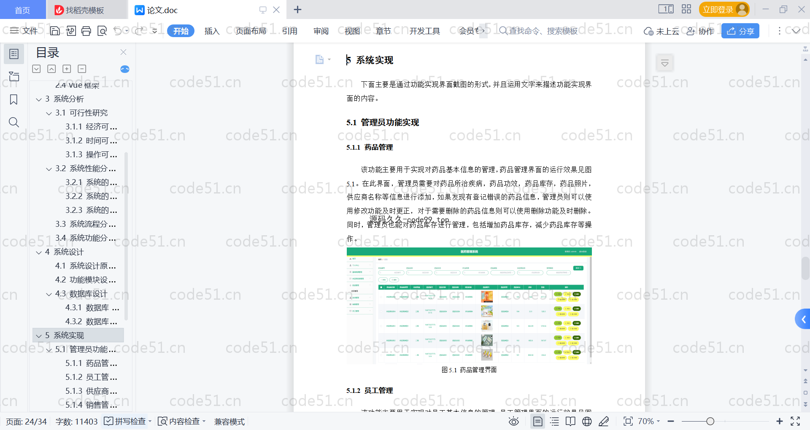810x430 pixels.
Task: Collapse the 5.1 管理员功能 node
Action: click(x=49, y=350)
